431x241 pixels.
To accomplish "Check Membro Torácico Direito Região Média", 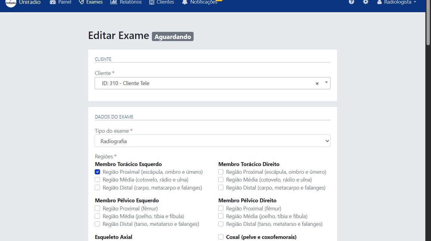I will click(221, 180).
